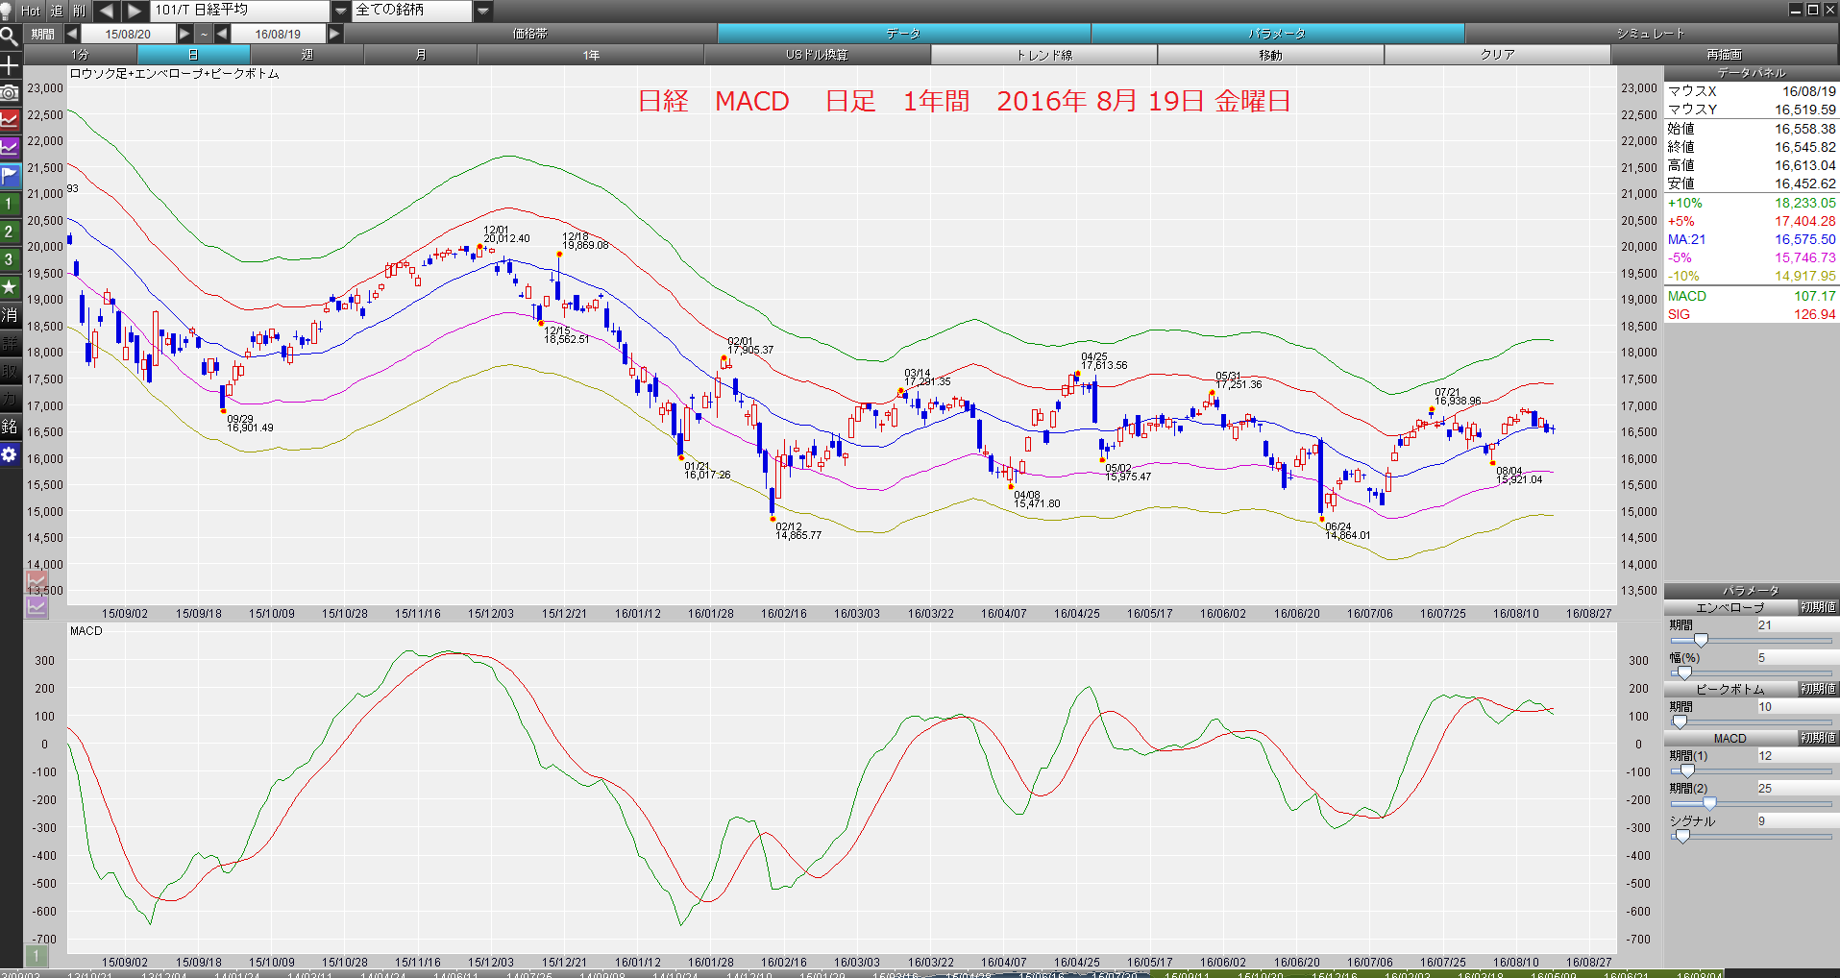Adjust the envelope 幅(%) slider
Viewport: 1840px width, 978px height.
click(x=1683, y=672)
